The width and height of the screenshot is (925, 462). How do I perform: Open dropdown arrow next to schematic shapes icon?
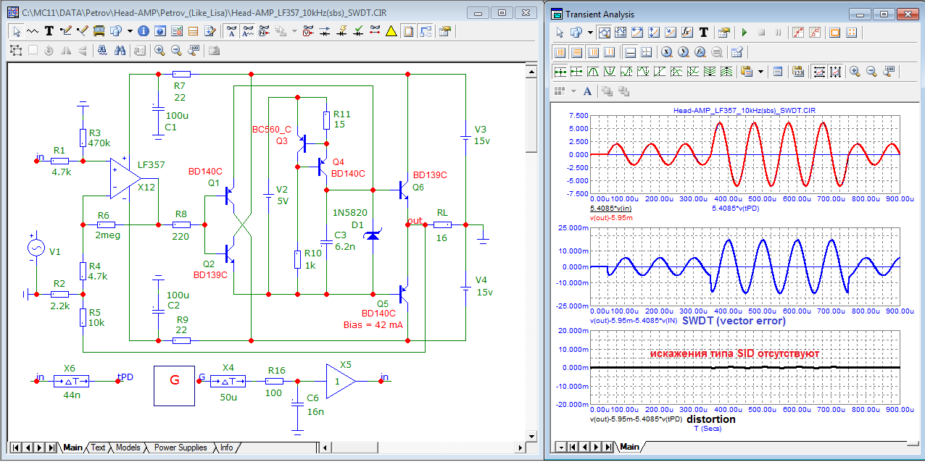130,31
